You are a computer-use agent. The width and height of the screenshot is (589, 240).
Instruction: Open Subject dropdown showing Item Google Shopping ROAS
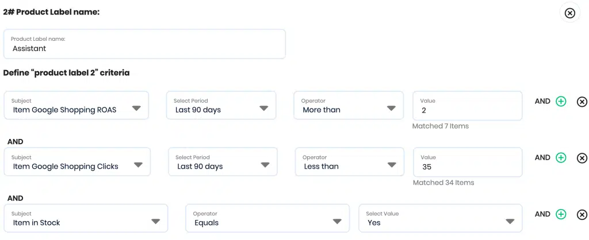click(x=77, y=106)
